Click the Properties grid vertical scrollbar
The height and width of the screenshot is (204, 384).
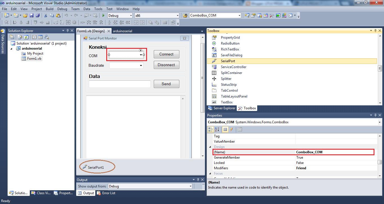[x=380, y=156]
